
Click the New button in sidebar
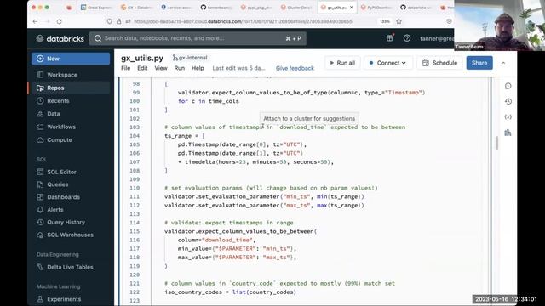tap(71, 59)
